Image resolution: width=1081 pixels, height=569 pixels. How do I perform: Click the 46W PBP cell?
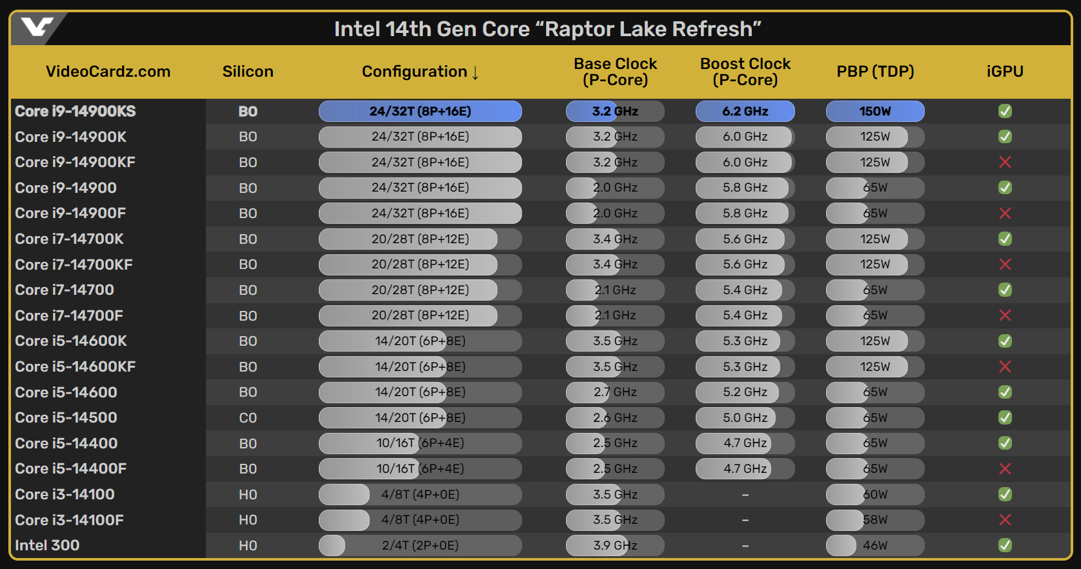point(875,545)
